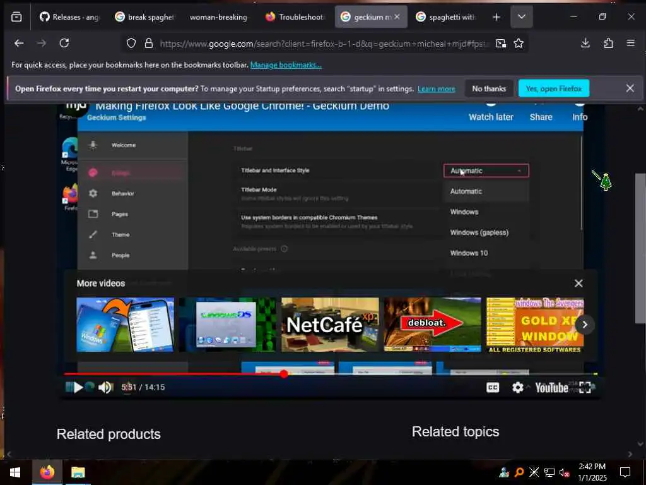
Task: Click Firefox taskbar icon
Action: (47, 472)
